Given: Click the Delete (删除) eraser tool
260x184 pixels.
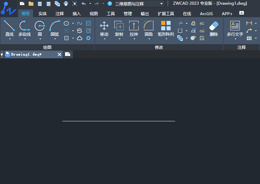Looking at the screenshot, I should tap(214, 29).
